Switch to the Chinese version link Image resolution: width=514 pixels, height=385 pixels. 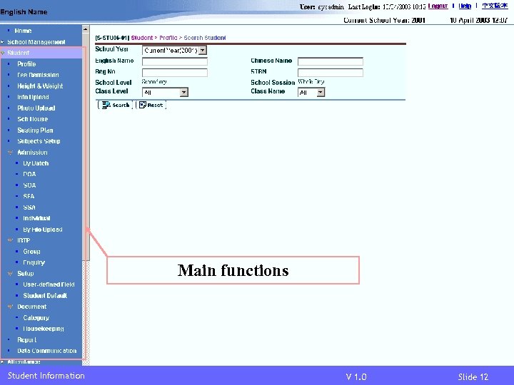tap(495, 6)
